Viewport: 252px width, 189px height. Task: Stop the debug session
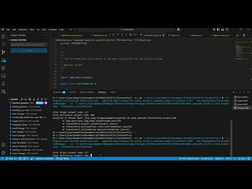[135, 35]
